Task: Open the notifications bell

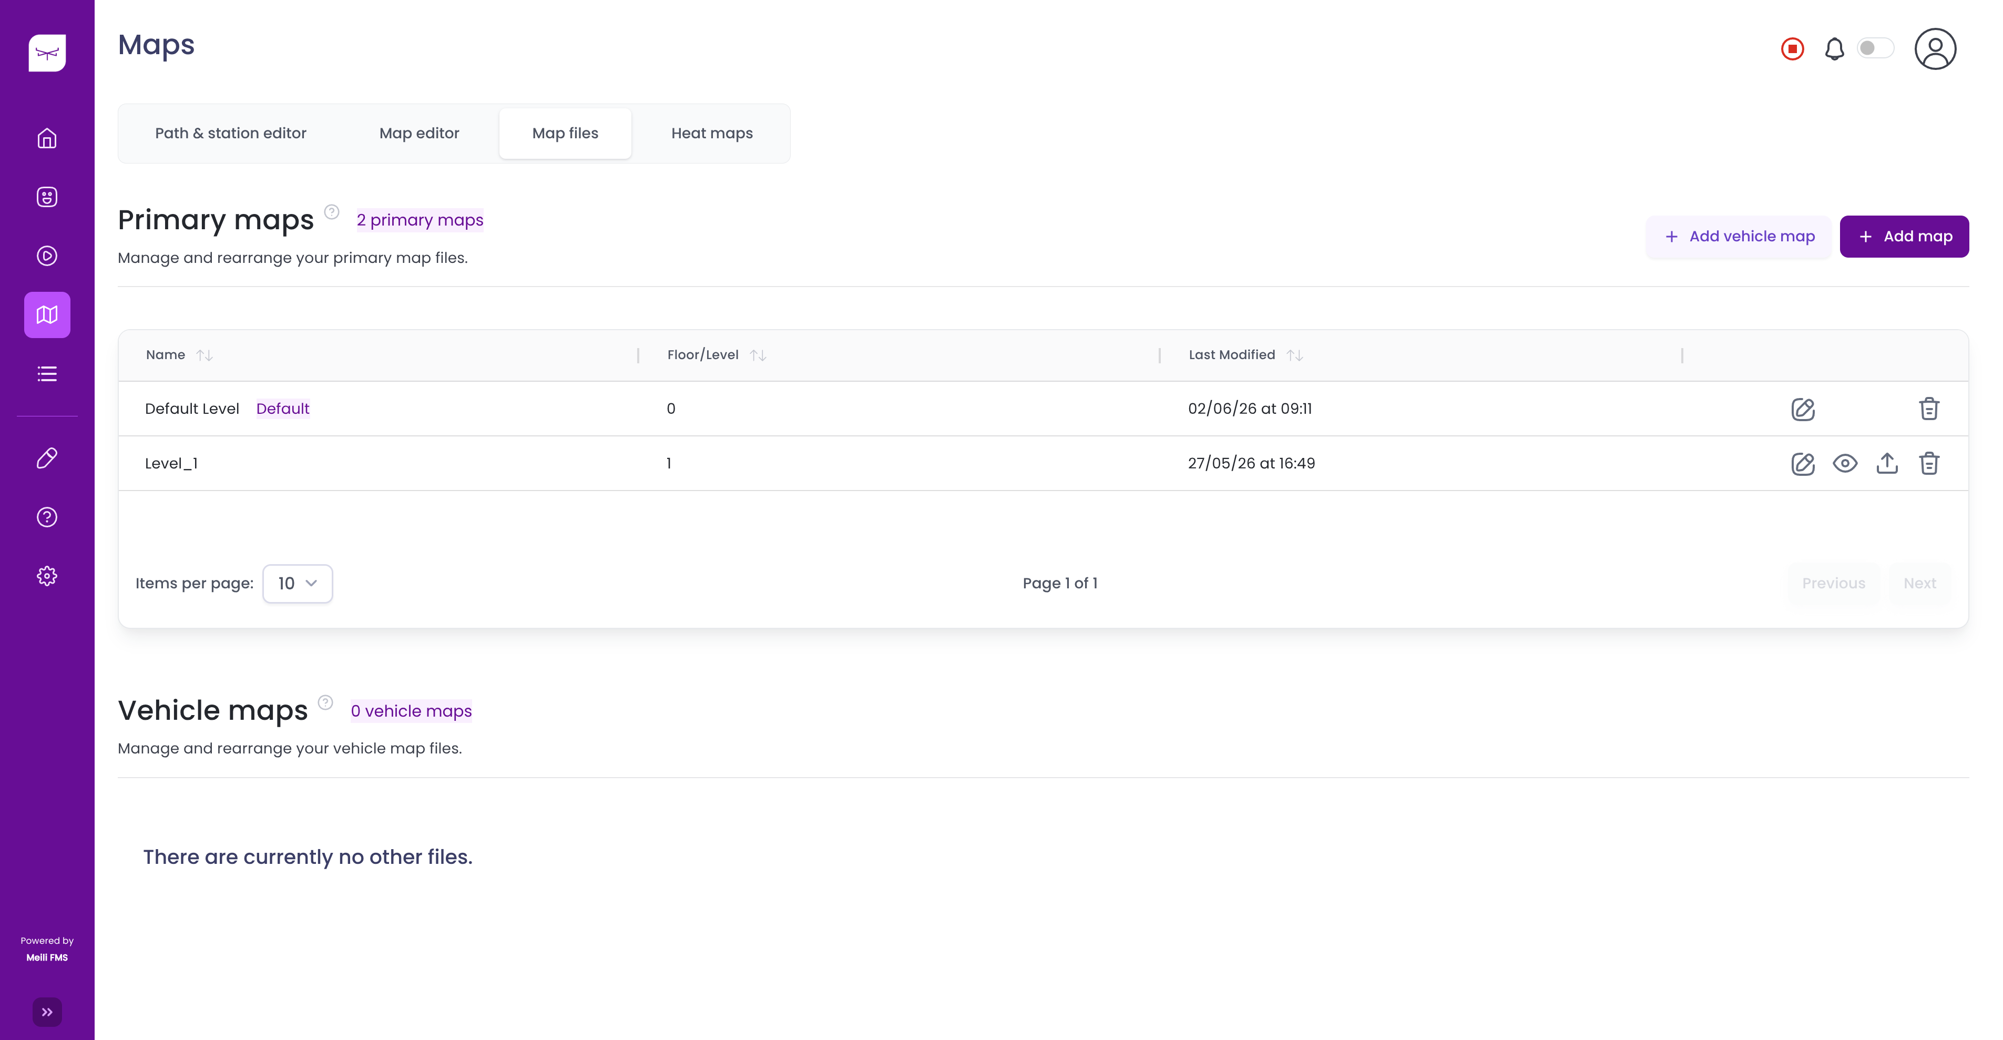Action: point(1834,49)
